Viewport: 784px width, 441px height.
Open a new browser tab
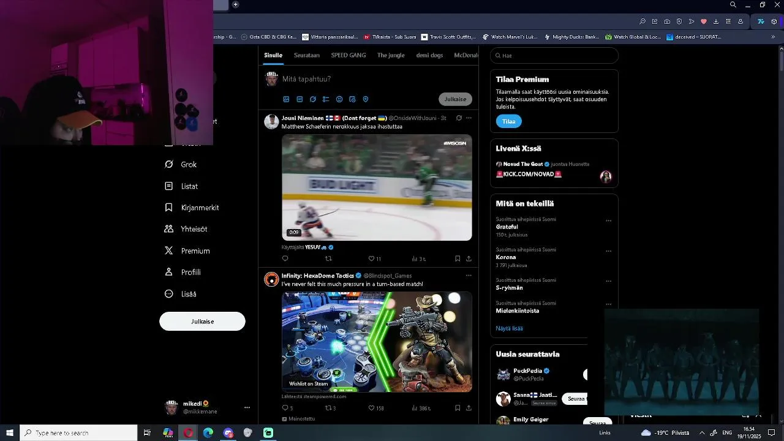(235, 5)
